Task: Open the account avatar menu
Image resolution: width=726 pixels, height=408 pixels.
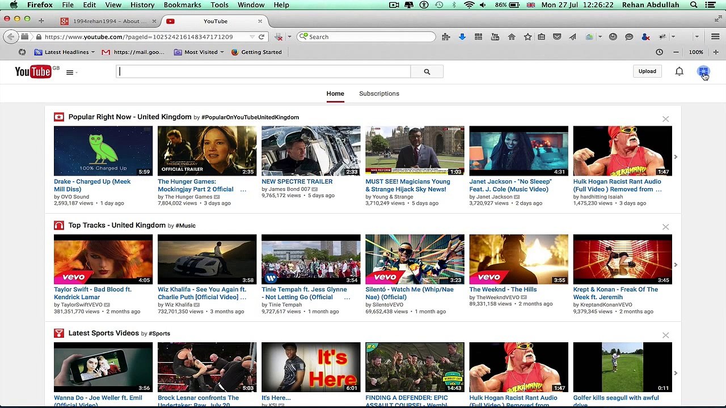Action: point(703,72)
